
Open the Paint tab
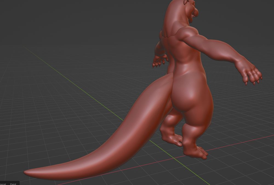13,184
